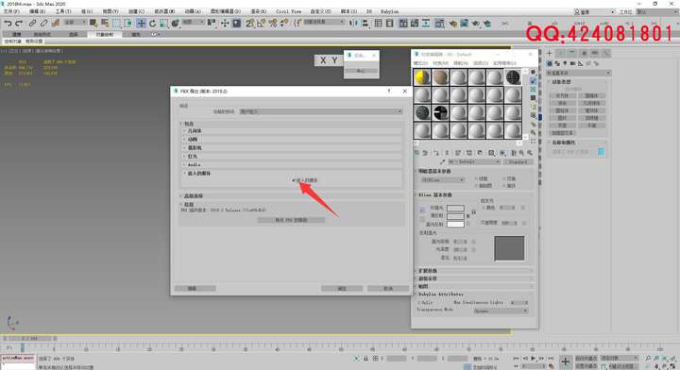
Task: Create a 长方体 box primitive
Action: pyautogui.click(x=562, y=95)
